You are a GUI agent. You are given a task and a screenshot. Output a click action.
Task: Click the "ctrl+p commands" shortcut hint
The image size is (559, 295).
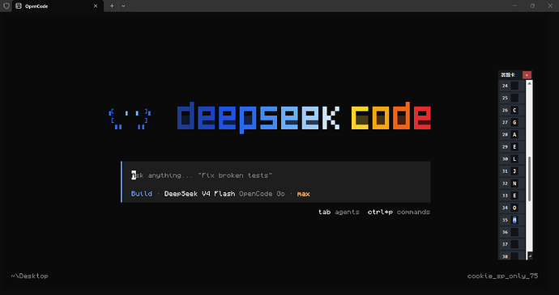click(399, 212)
